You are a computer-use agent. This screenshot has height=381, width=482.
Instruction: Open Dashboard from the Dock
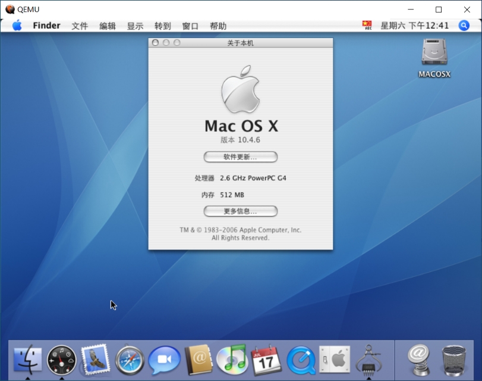click(x=62, y=360)
